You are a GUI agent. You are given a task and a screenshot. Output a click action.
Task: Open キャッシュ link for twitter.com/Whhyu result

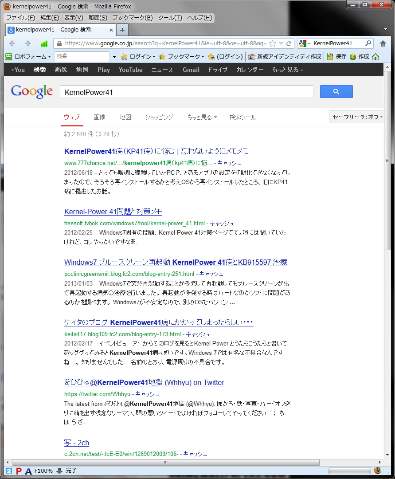click(147, 394)
